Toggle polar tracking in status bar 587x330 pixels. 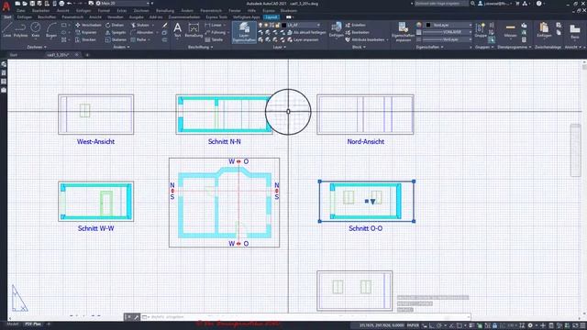(x=439, y=325)
